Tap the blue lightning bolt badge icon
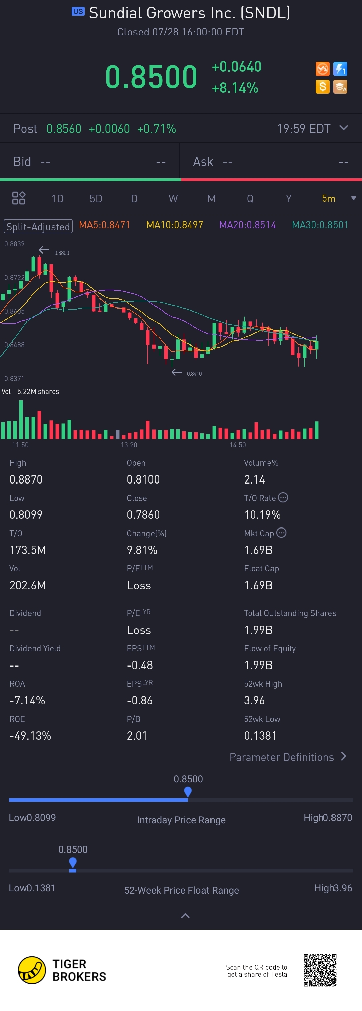 340,69
